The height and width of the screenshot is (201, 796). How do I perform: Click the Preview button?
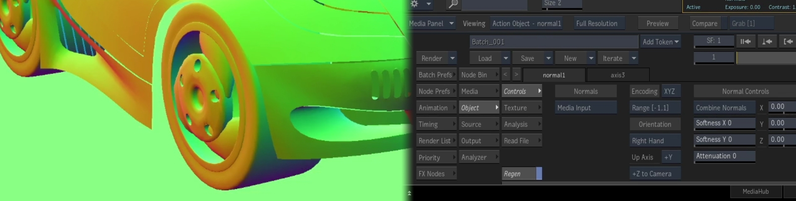tap(657, 23)
